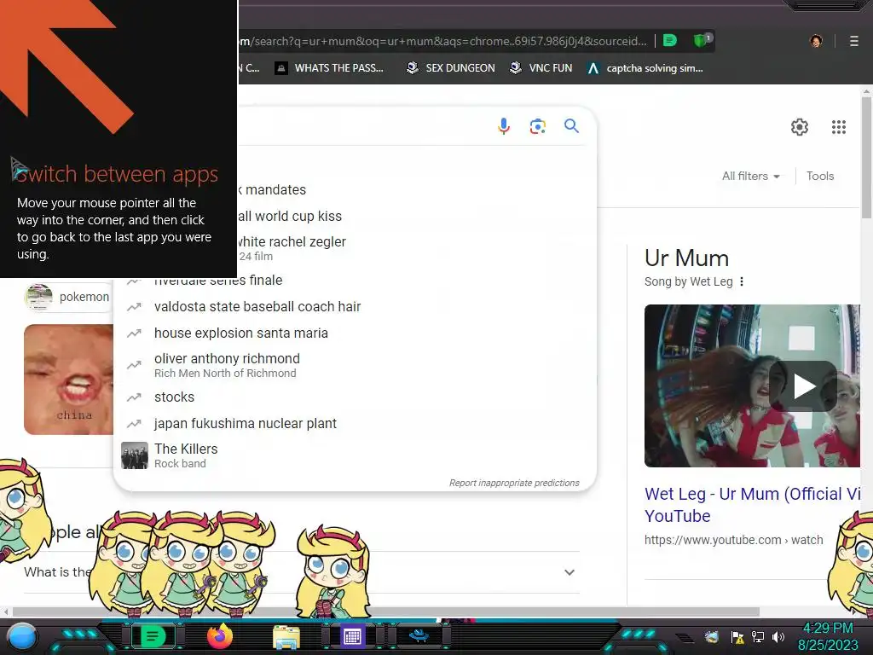Click the green message extension icon in address bar
Screen dimensions: 873x655
click(670, 41)
